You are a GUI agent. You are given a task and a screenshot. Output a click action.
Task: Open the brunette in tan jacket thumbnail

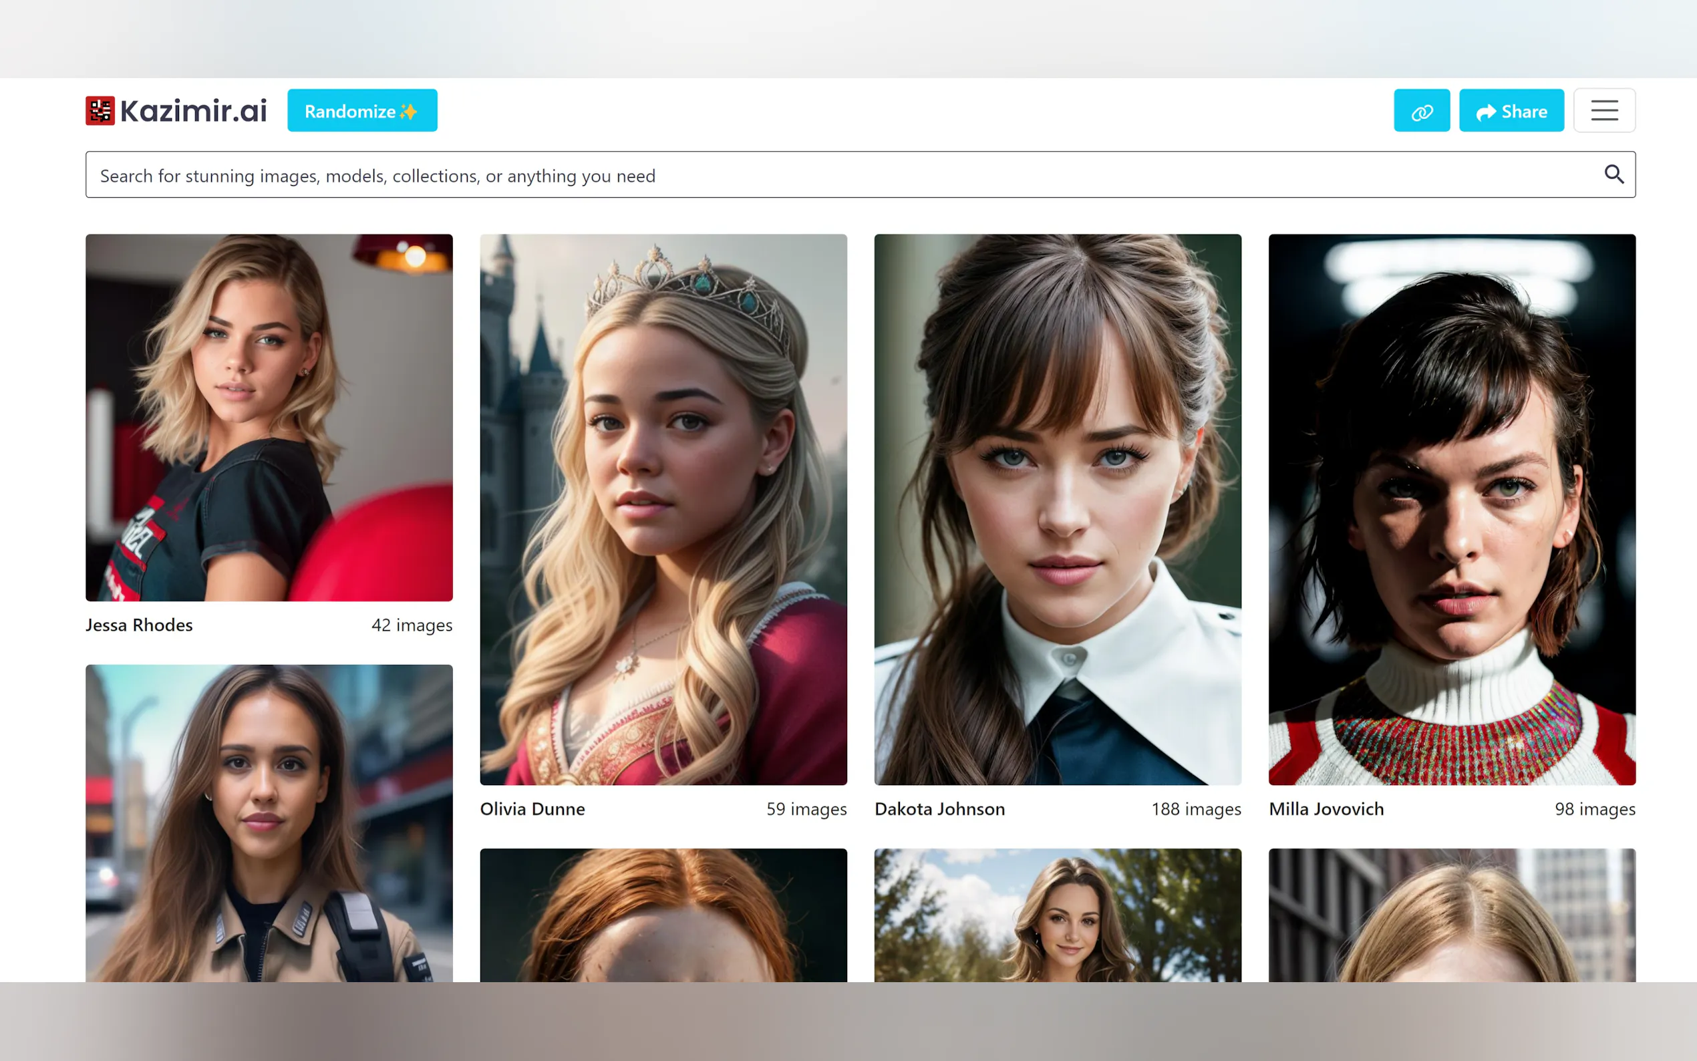click(x=269, y=822)
